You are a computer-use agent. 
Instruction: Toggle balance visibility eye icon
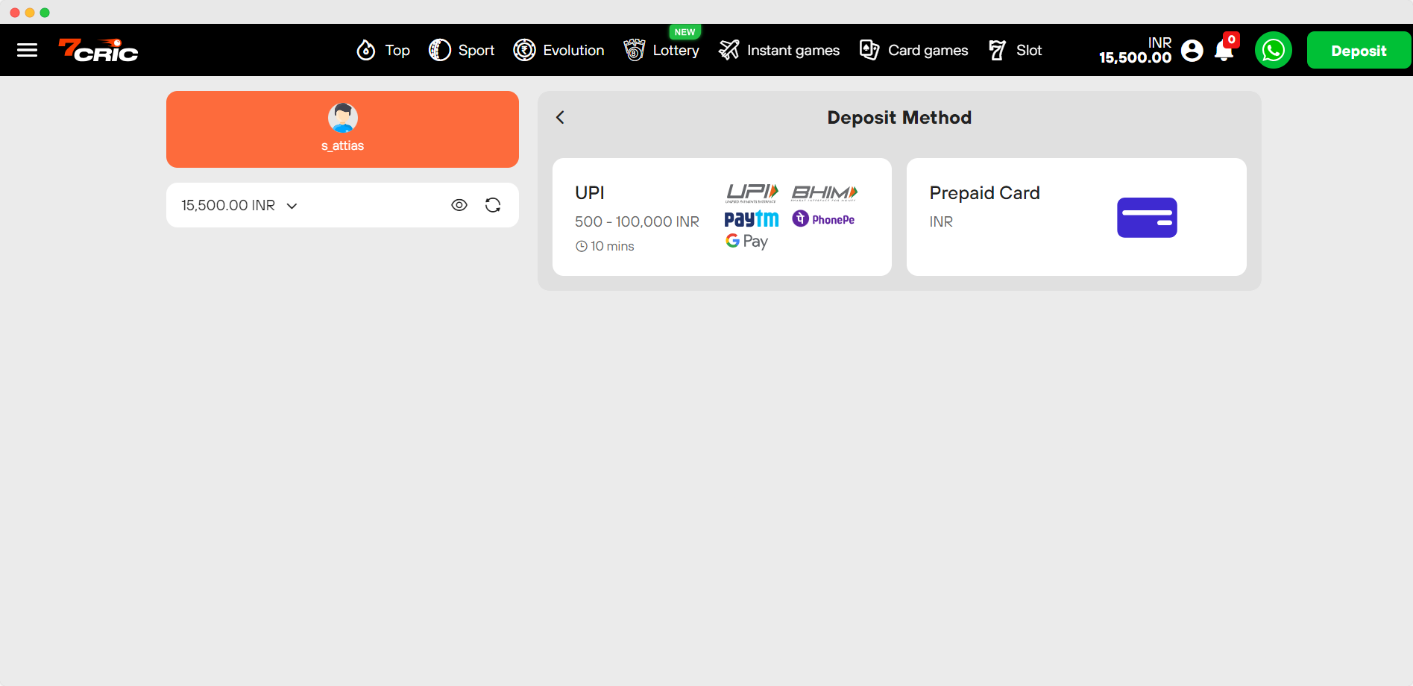click(x=459, y=205)
